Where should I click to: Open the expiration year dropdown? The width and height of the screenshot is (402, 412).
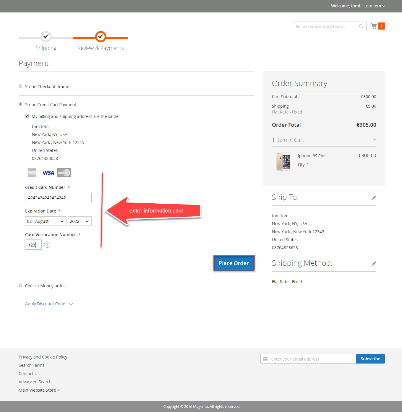click(x=80, y=221)
